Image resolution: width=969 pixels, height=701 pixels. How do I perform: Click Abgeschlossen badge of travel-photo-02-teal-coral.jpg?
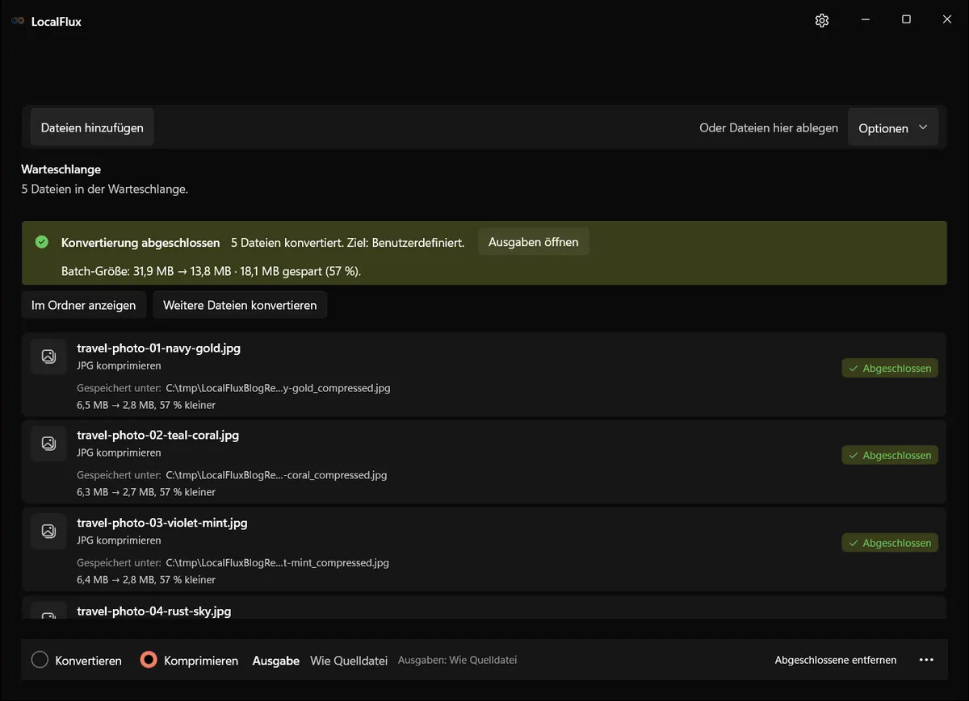click(890, 455)
